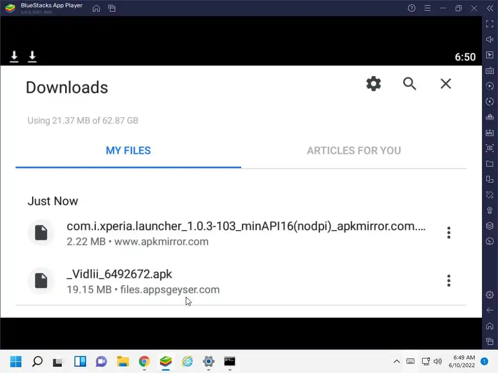Open Downloads settings gear
The width and height of the screenshot is (498, 373).
[373, 84]
